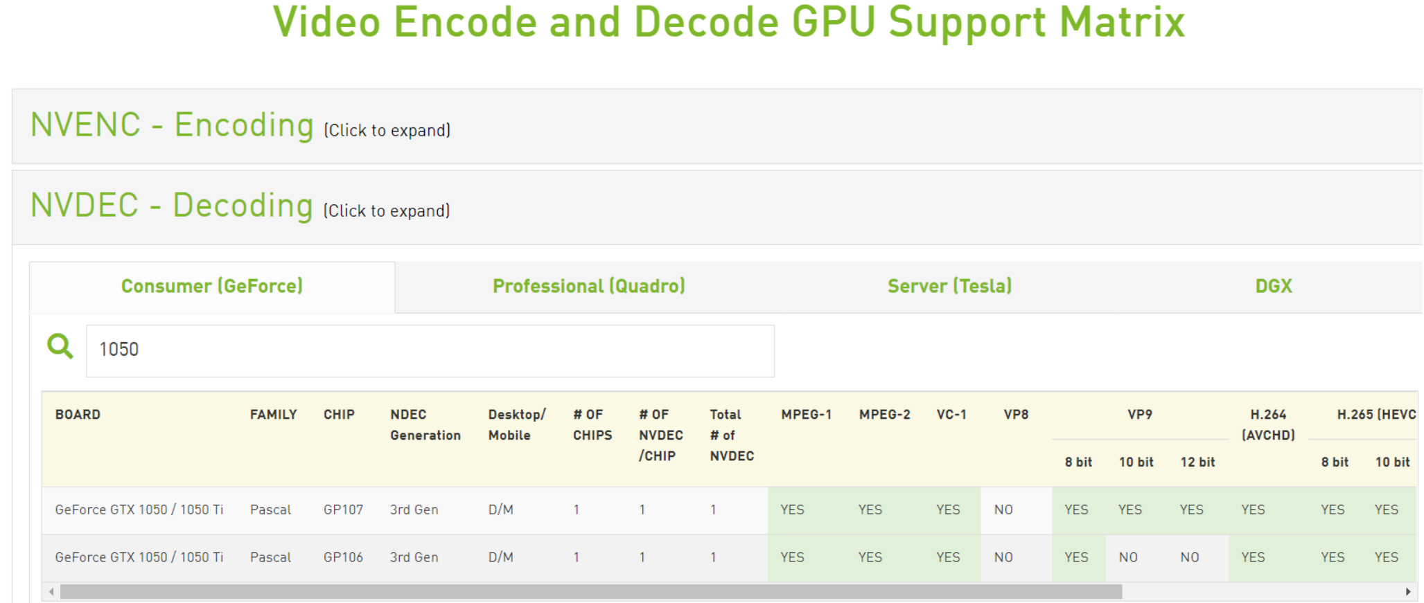This screenshot has width=1424, height=603.
Task: Click the # OF CHIPS column header
Action: tap(592, 425)
